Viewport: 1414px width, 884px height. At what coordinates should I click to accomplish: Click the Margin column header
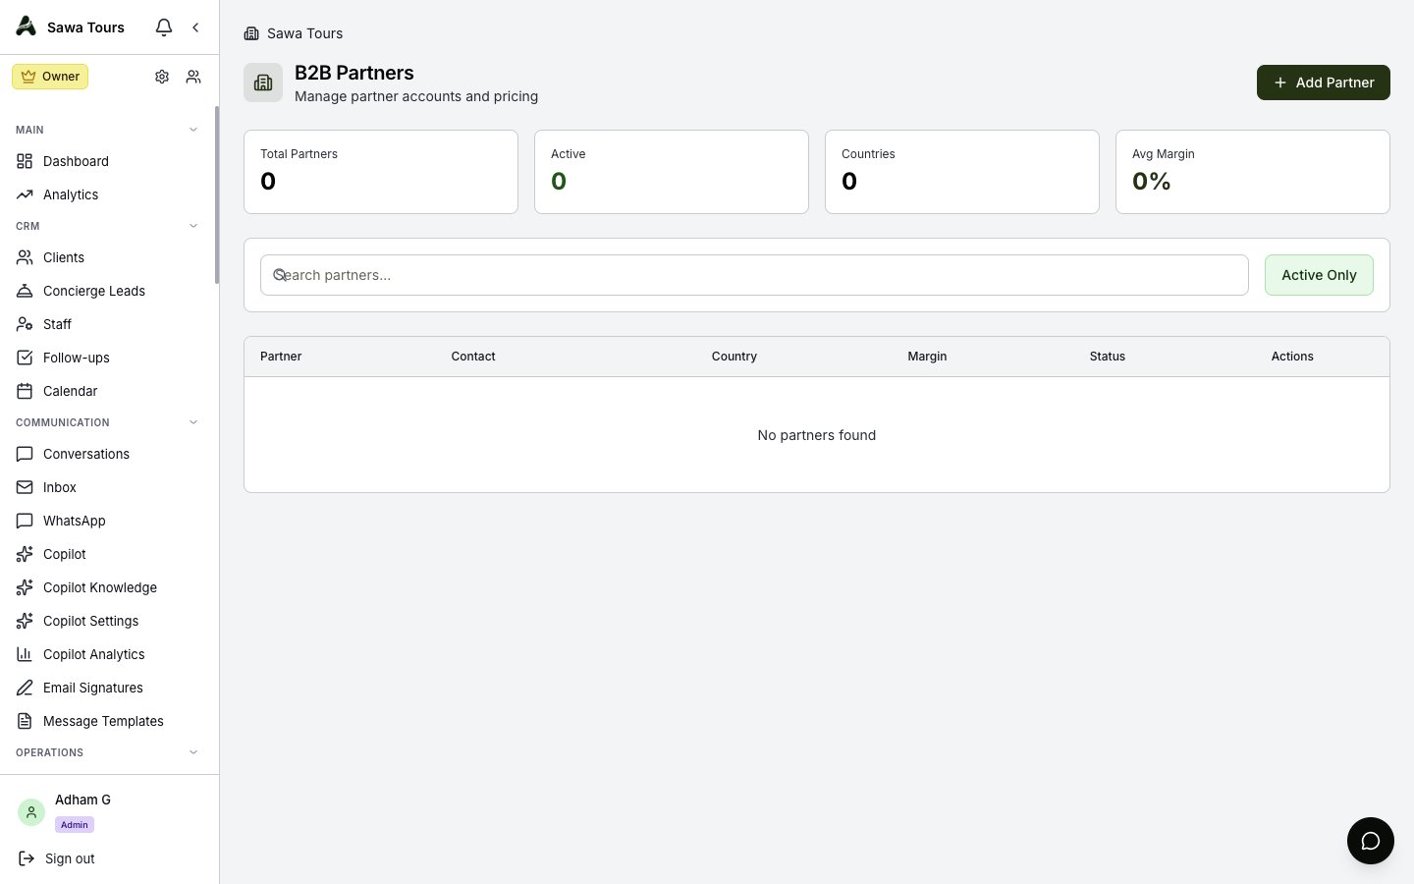[927, 357]
